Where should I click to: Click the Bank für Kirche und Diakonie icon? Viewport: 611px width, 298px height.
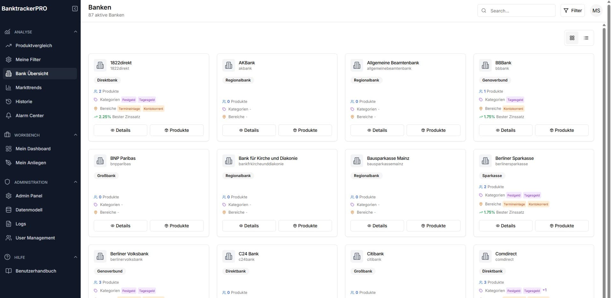[229, 161]
